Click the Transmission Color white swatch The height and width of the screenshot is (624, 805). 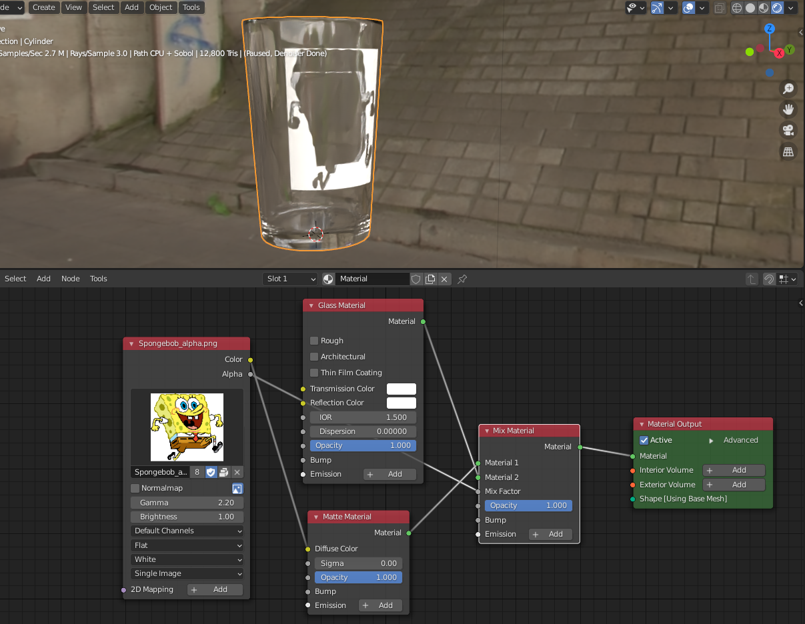[x=401, y=389]
